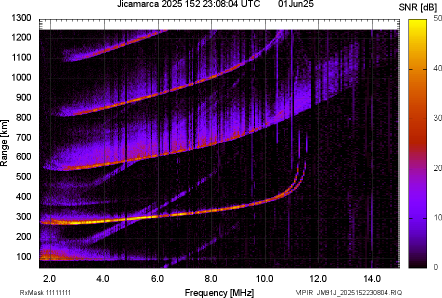Click the 50 colorbar tick label
Viewport: 442px width, 298px height.
437,19
